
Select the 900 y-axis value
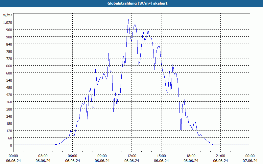[x=9, y=37]
